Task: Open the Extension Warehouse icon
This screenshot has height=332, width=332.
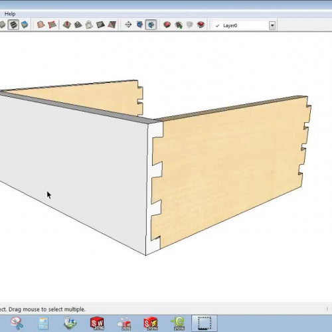Action: [x=201, y=25]
